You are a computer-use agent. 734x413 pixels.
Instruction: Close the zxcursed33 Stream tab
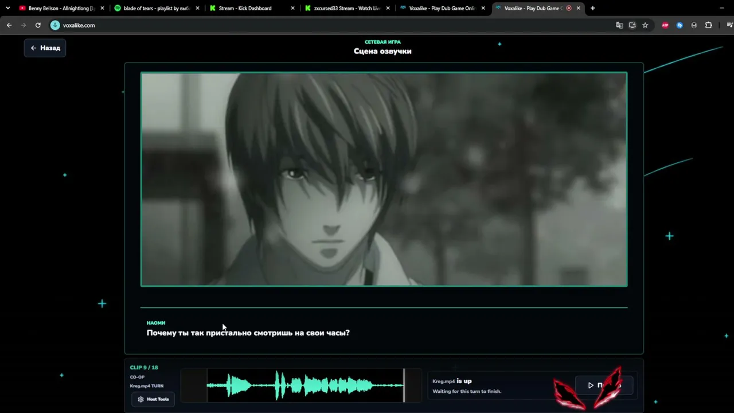(x=388, y=8)
